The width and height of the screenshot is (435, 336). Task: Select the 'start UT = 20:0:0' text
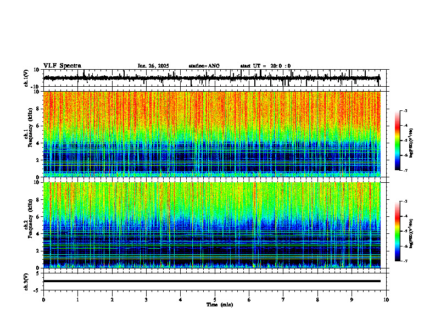pos(265,66)
